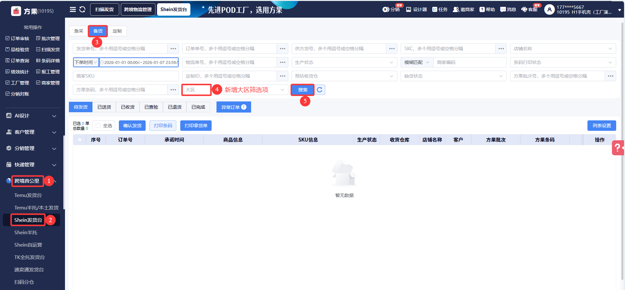The image size is (625, 290).
Task: Select the 已完成 status tab
Action: click(x=198, y=107)
